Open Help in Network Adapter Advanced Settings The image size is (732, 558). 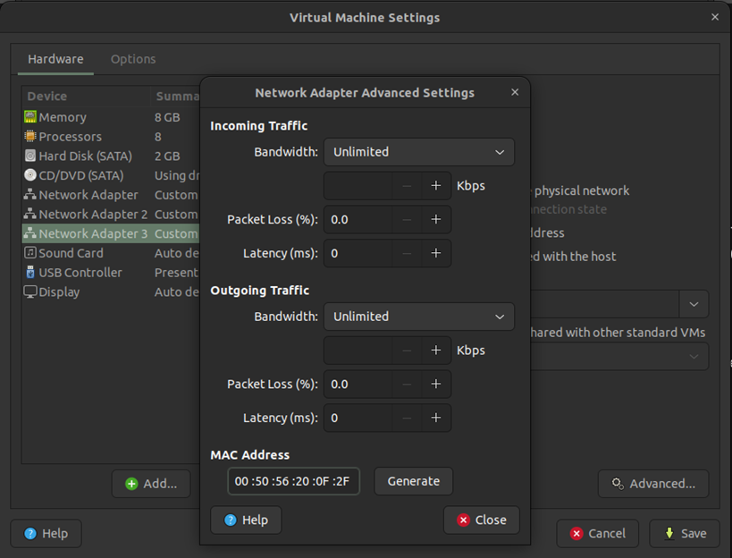click(x=246, y=520)
